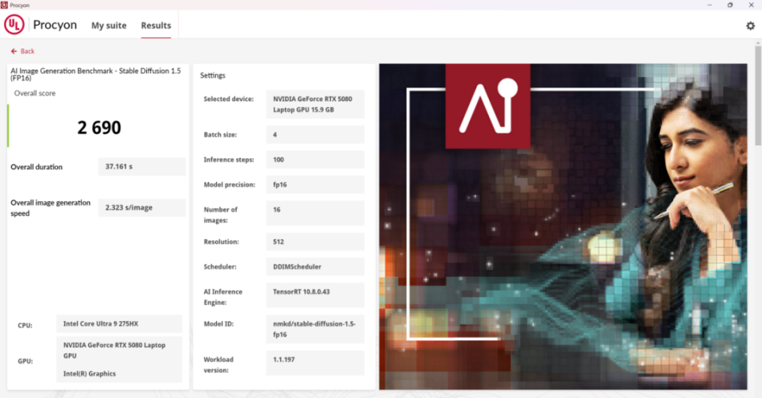The width and height of the screenshot is (762, 398).
Task: Click the UL Procyon logo
Action: [x=14, y=25]
